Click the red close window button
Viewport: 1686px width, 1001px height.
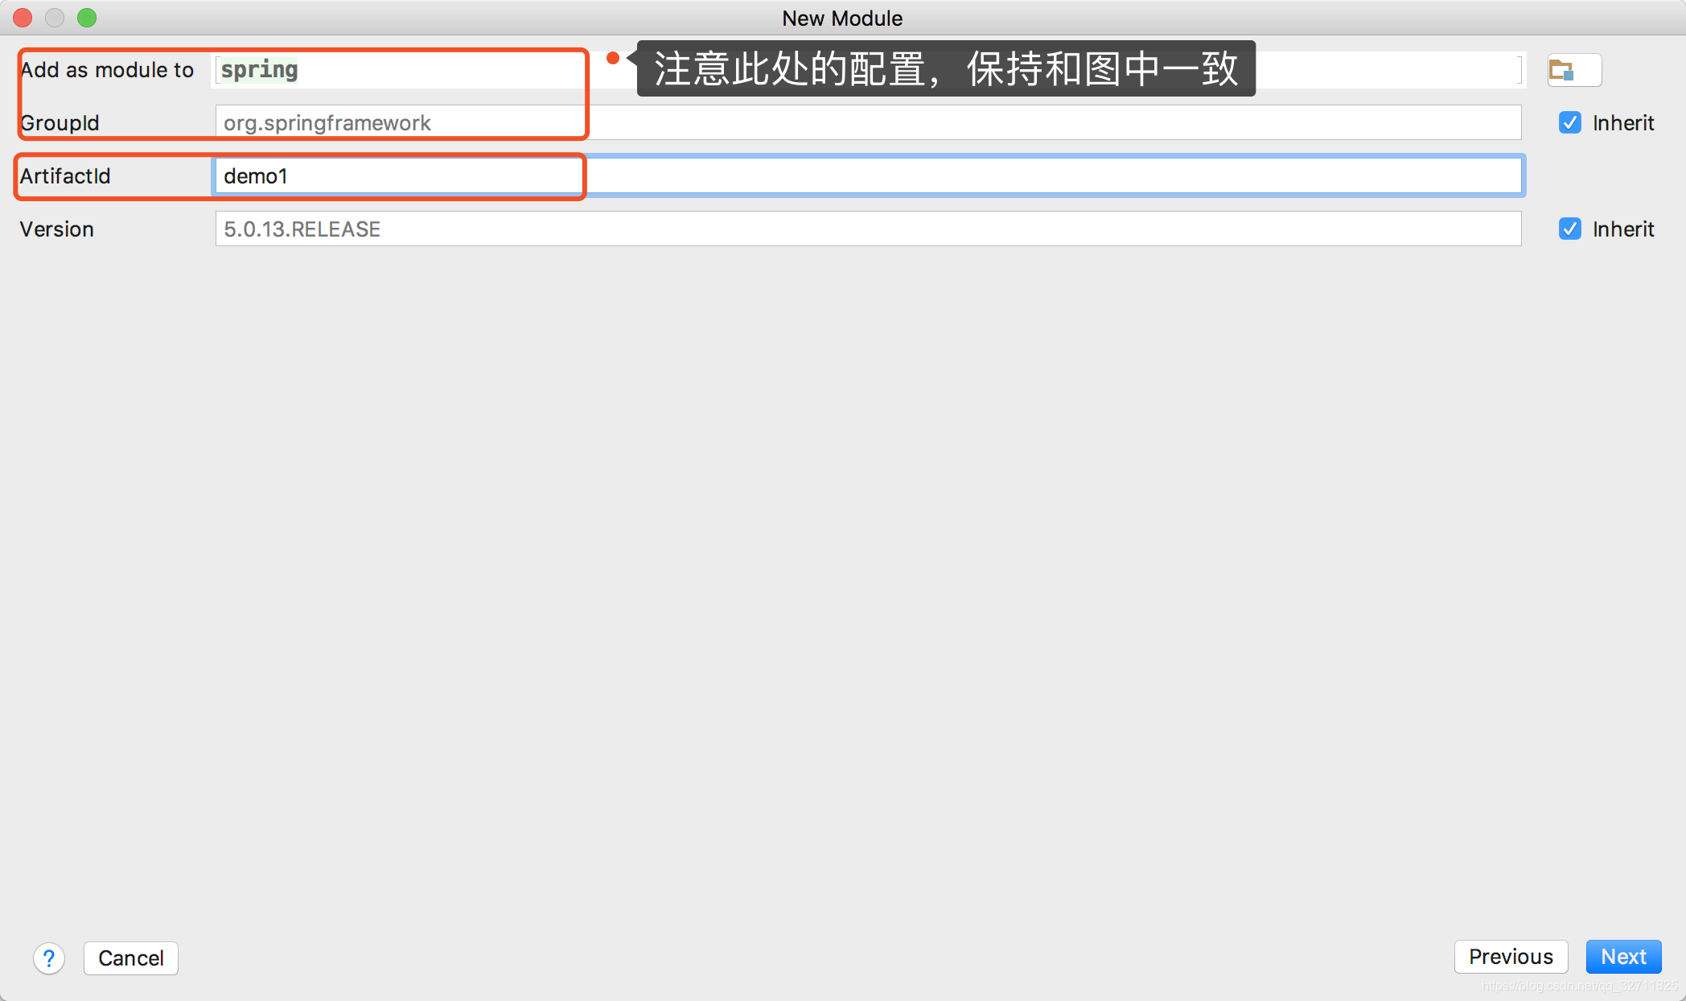click(23, 17)
